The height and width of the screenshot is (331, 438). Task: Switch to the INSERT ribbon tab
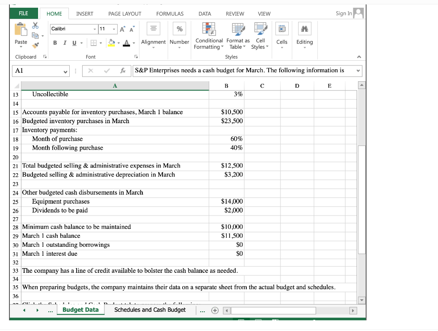pyautogui.click(x=85, y=14)
